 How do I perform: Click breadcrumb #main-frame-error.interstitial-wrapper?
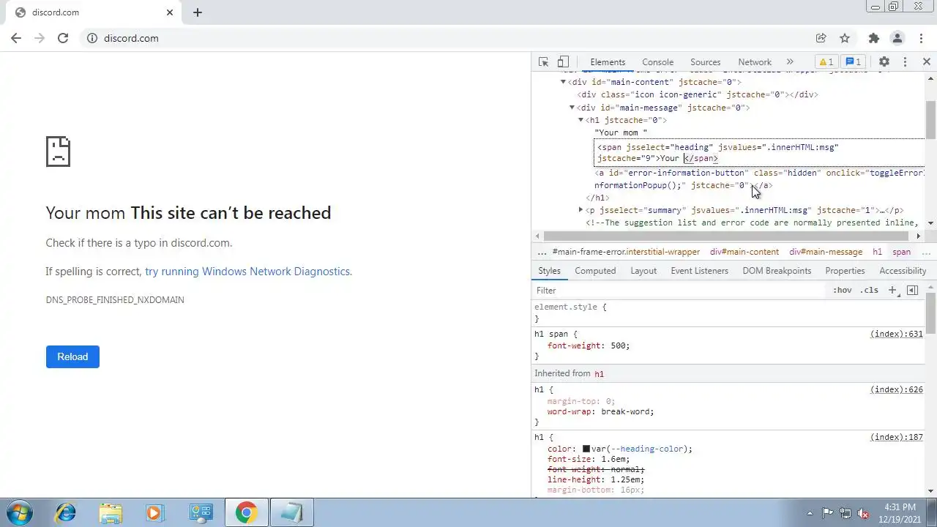(x=626, y=252)
